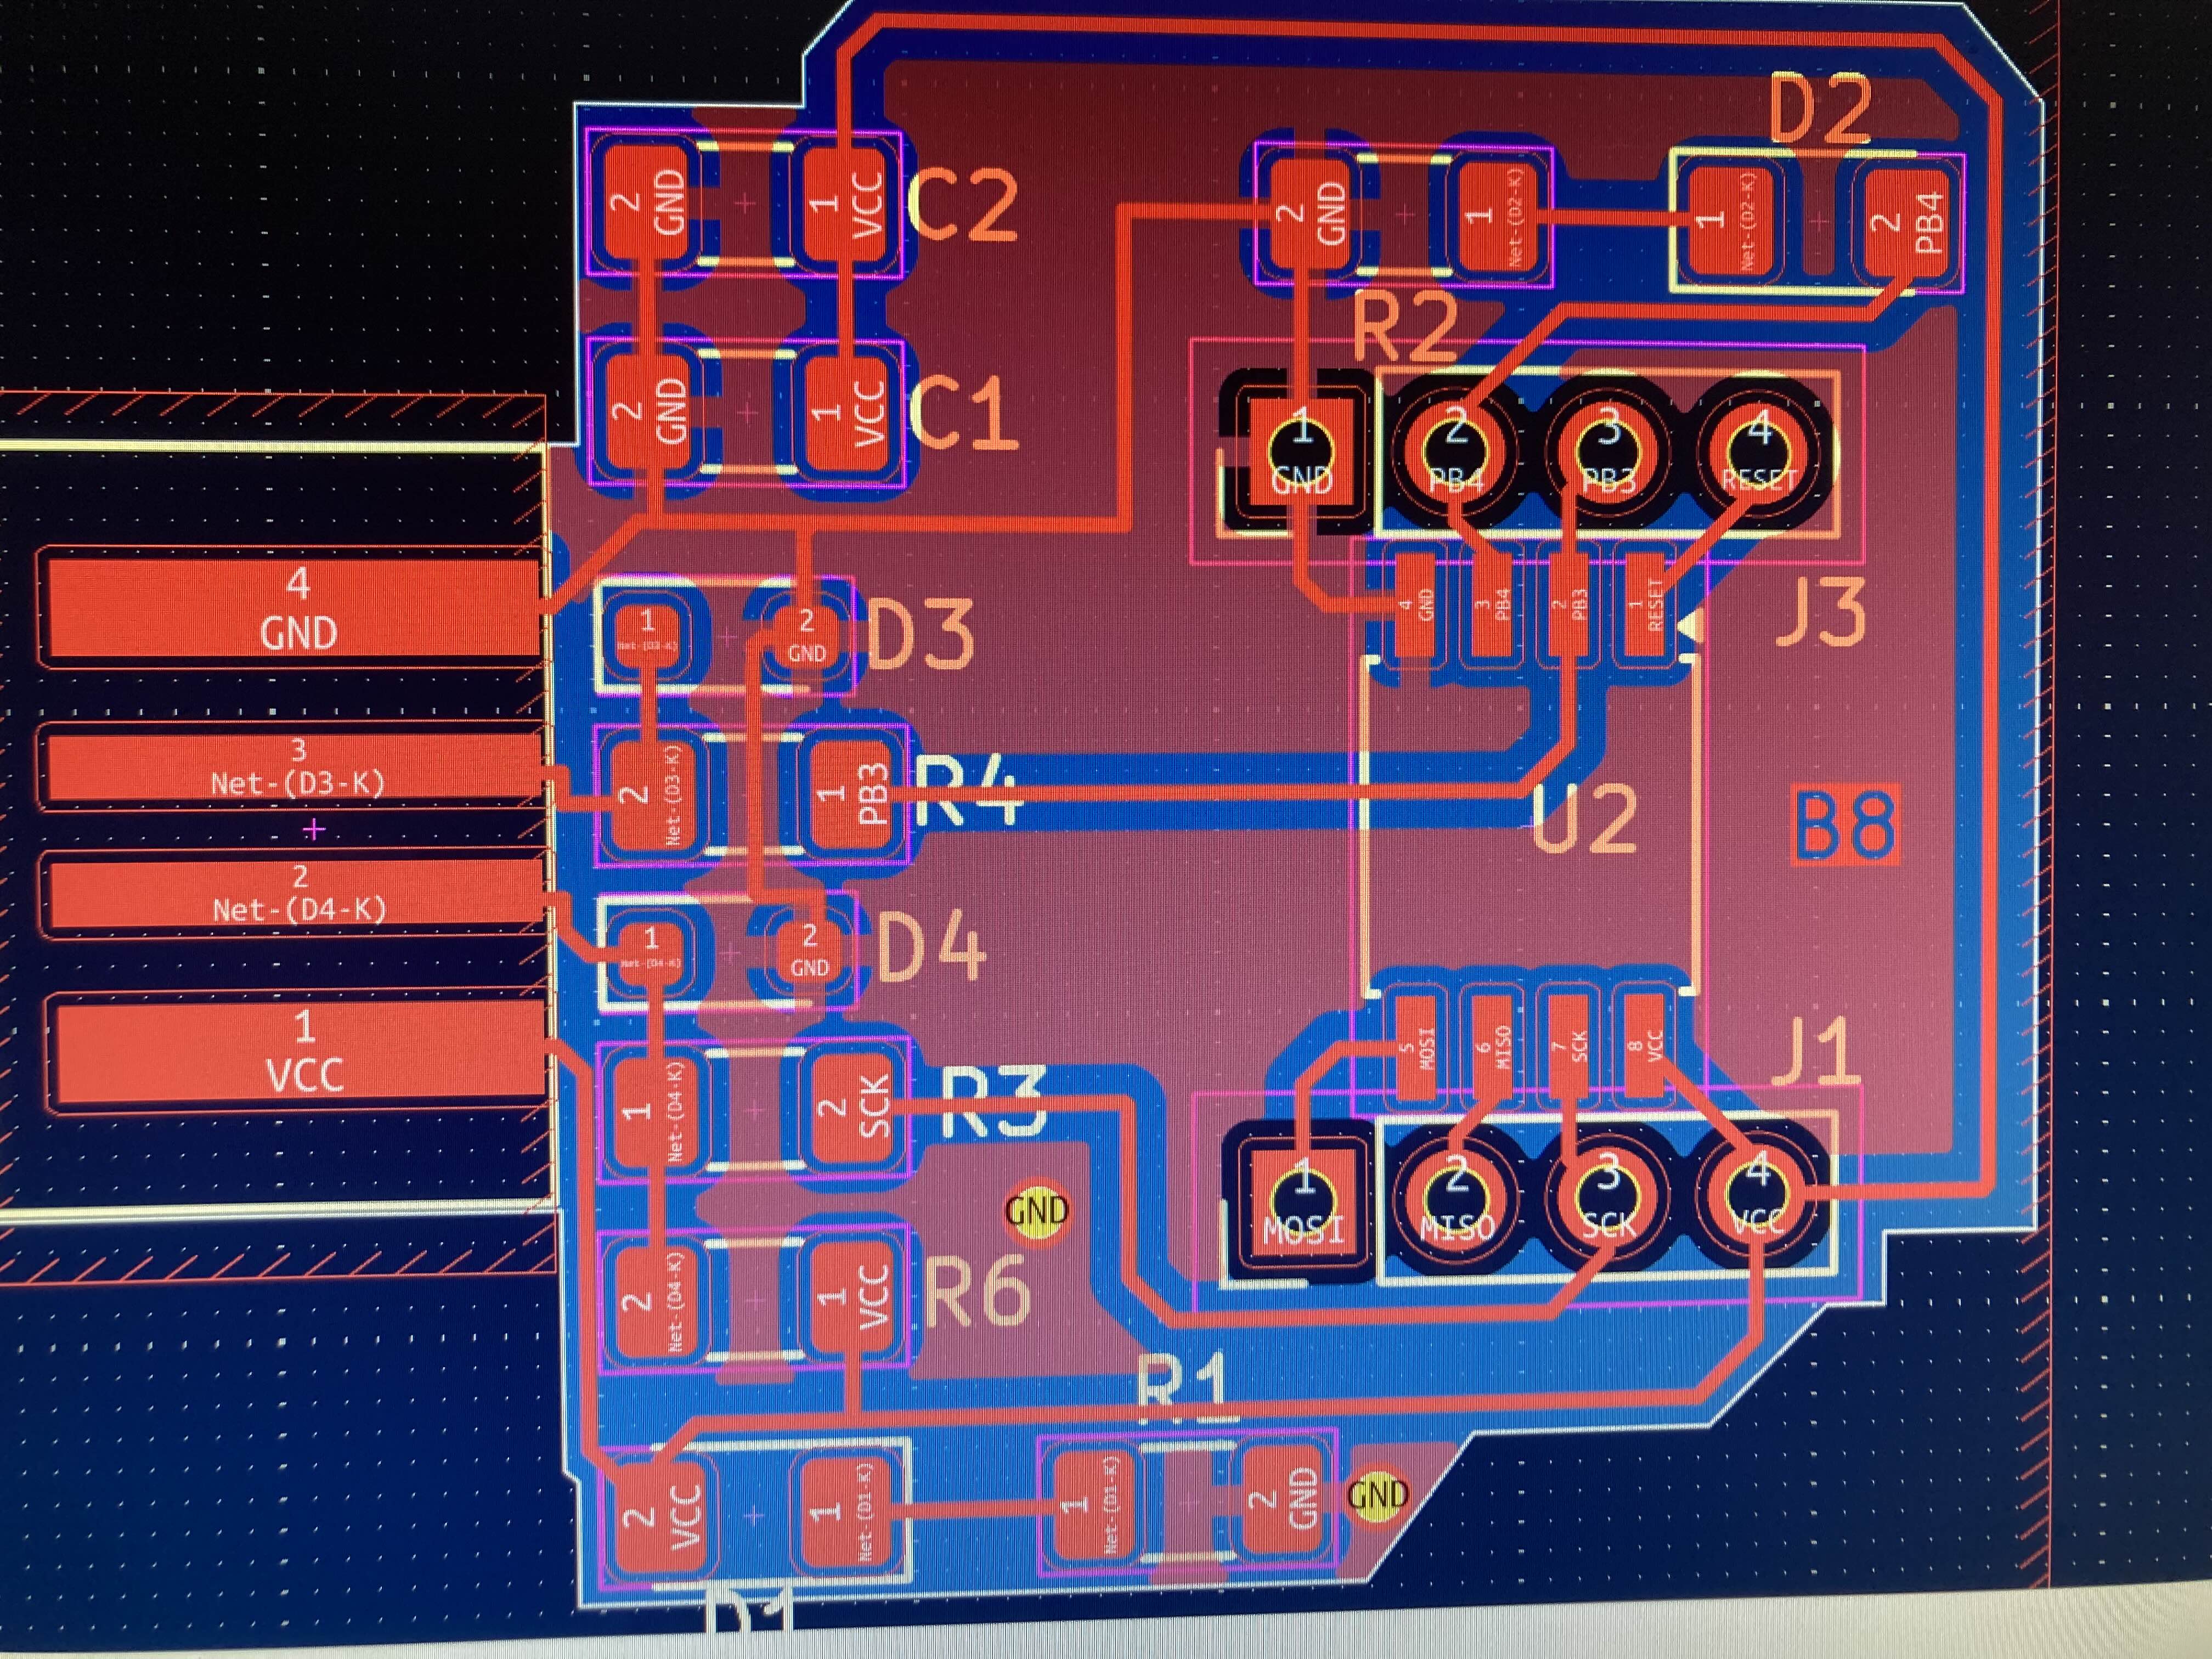Click the GND pad 2 of diode D3
Image resolution: width=2212 pixels, height=1659 pixels.
806,637
